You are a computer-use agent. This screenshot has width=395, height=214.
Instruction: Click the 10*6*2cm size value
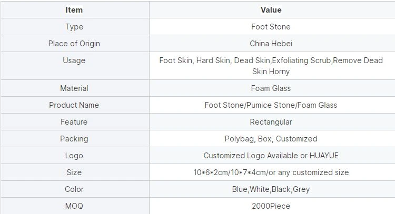coord(271,172)
